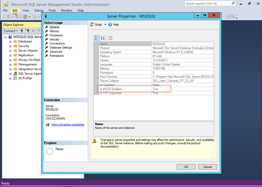
Task: Select the Databases tree item
Action: (x=25, y=41)
